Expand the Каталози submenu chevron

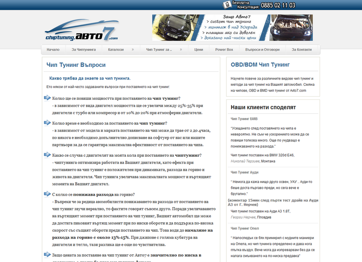click(x=133, y=50)
